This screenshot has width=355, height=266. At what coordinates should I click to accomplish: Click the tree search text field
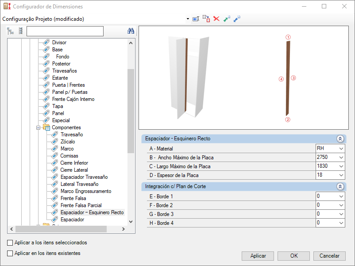(65, 31)
